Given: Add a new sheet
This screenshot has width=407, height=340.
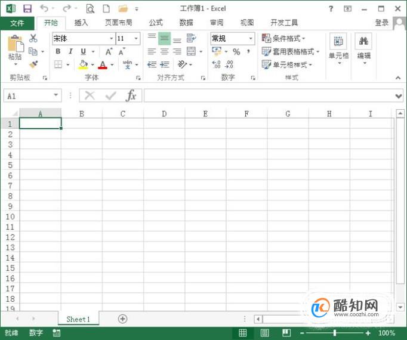Looking at the screenshot, I should pyautogui.click(x=122, y=319).
